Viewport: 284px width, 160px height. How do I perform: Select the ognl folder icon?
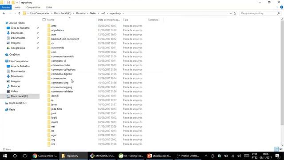click(49, 135)
